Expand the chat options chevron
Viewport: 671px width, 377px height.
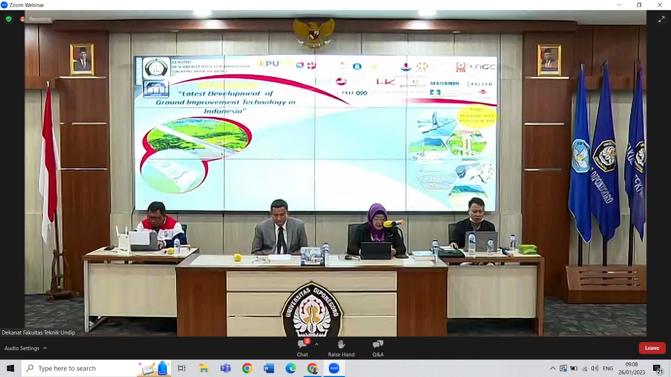[x=316, y=345]
